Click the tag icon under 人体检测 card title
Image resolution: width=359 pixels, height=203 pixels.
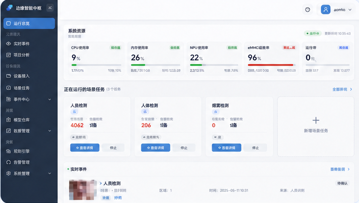click(x=145, y=112)
